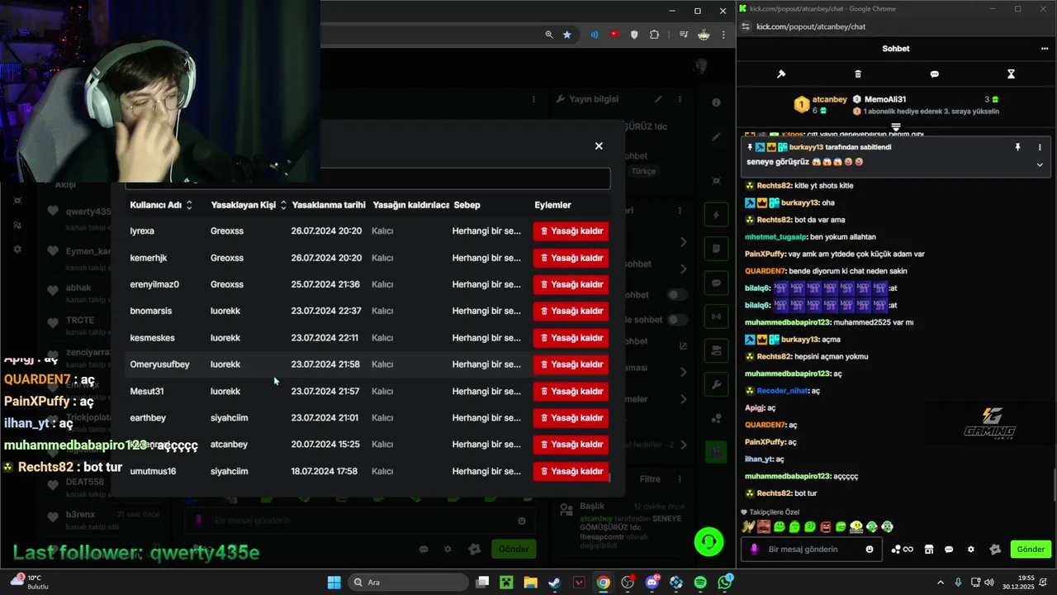The height and width of the screenshot is (595, 1057).
Task: Show hidden tray icons chevron
Action: click(x=941, y=583)
